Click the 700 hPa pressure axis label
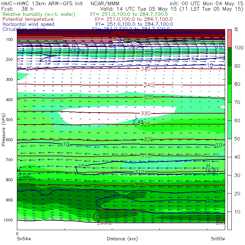Image resolution: width=245 pixels, height=245 pixels. coord(9,160)
